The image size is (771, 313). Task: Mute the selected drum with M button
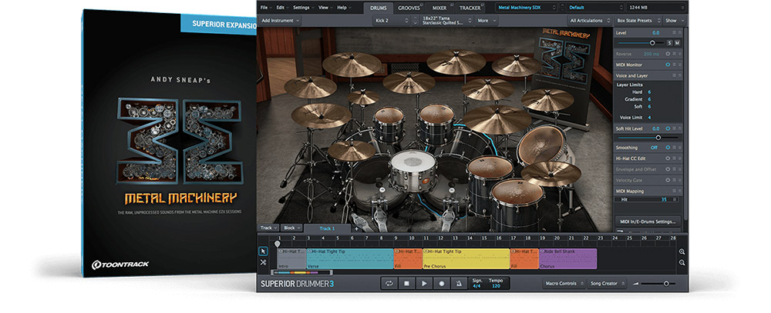[677, 43]
